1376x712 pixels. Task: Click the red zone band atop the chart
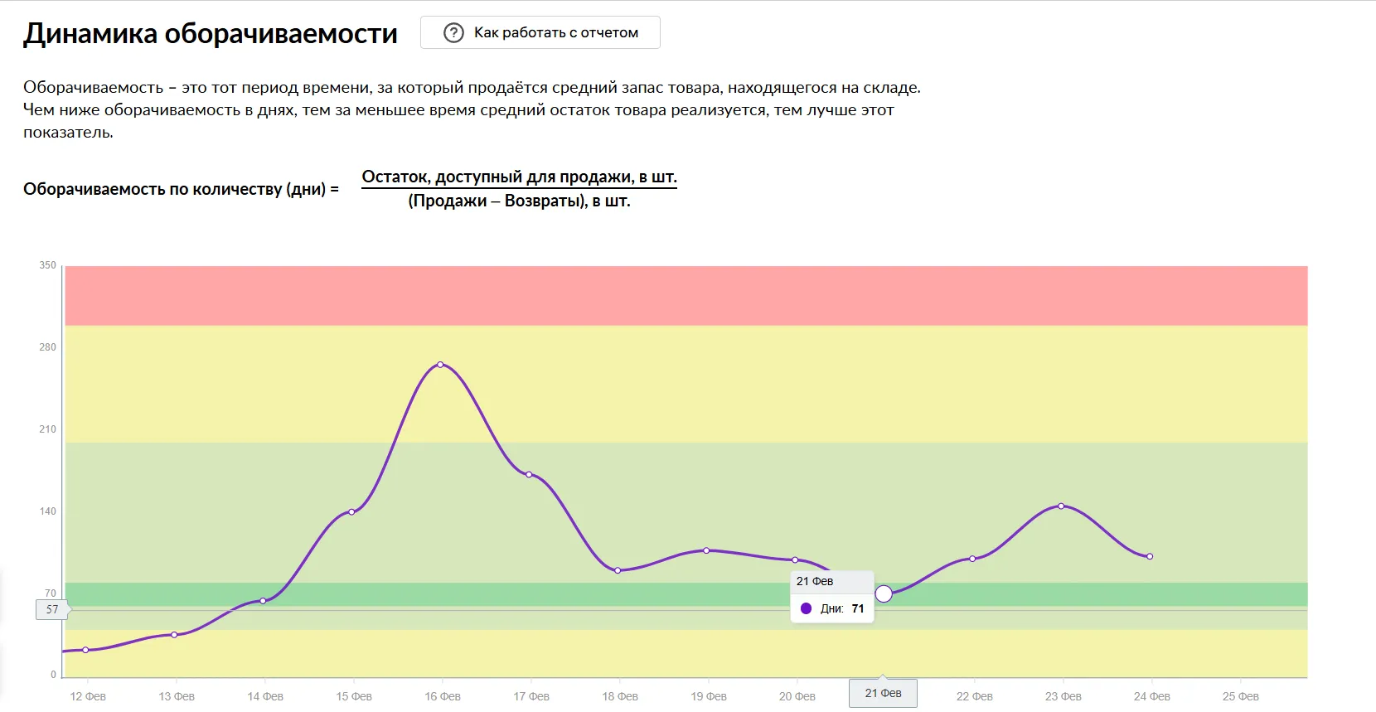686,295
